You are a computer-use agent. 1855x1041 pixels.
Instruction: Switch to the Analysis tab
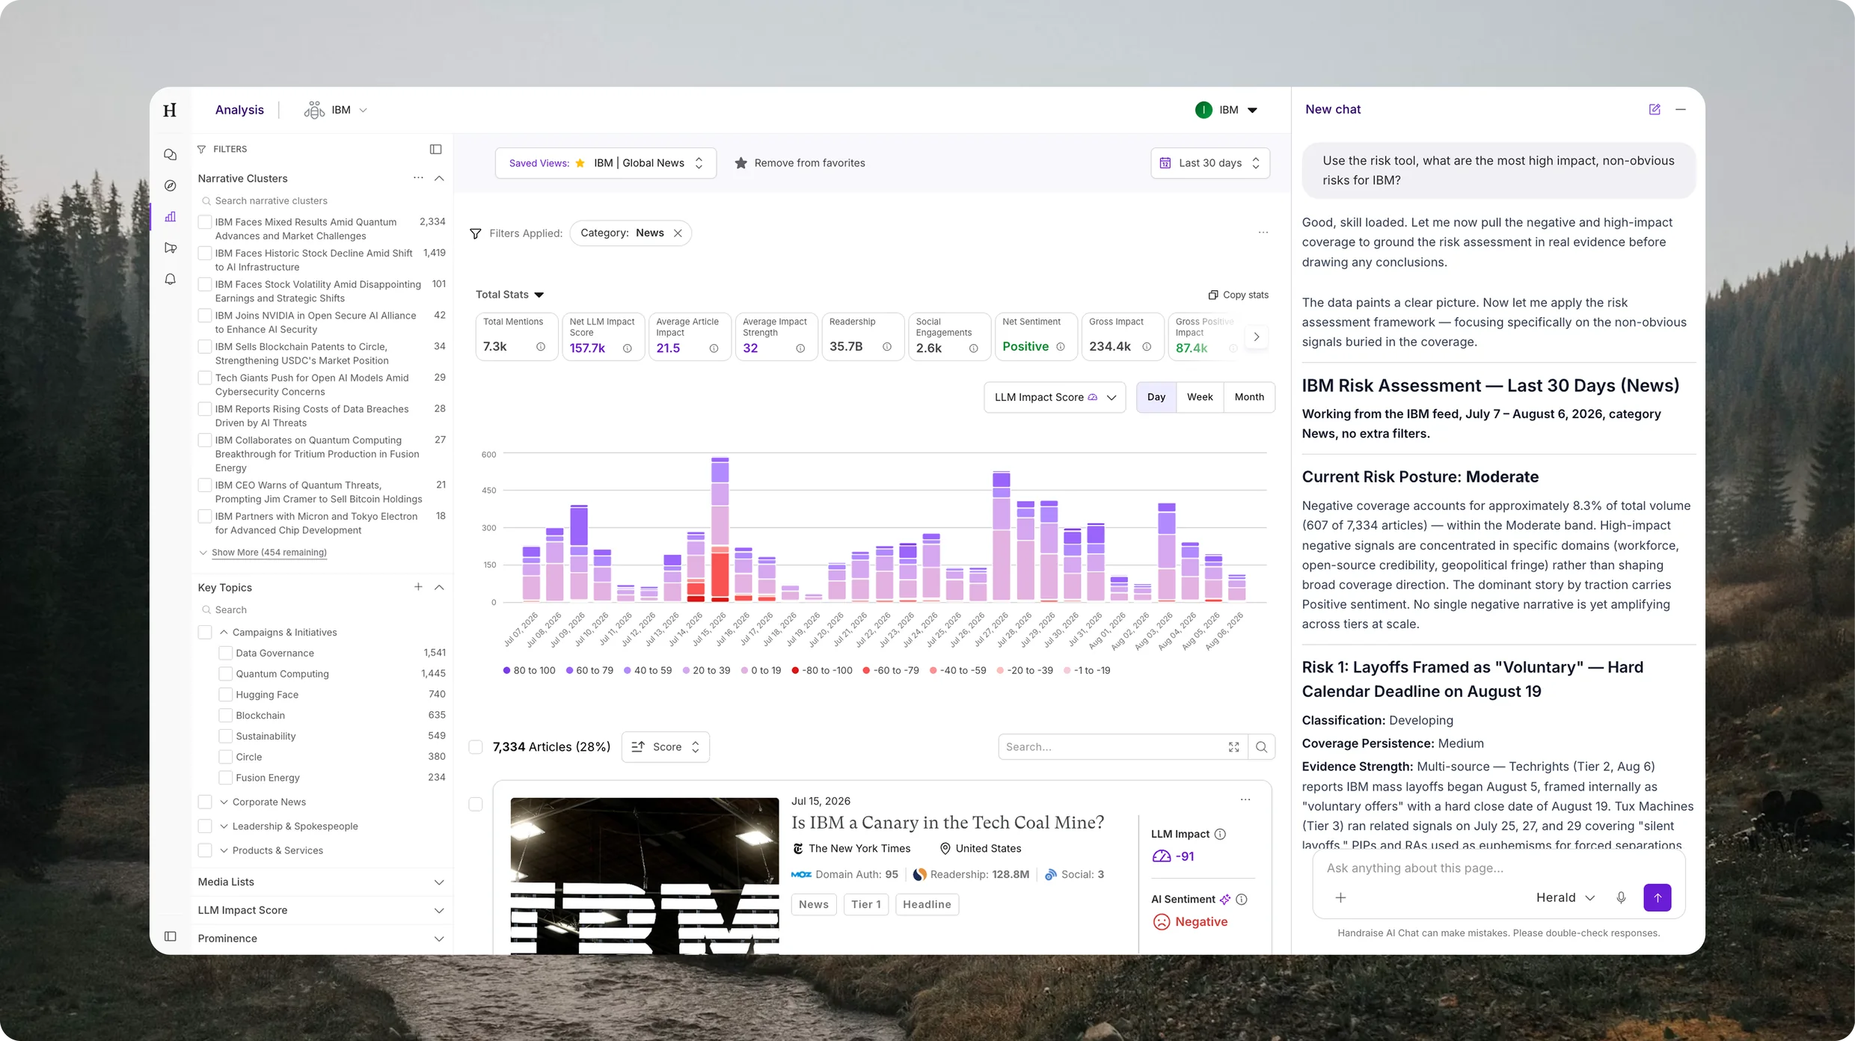point(239,110)
